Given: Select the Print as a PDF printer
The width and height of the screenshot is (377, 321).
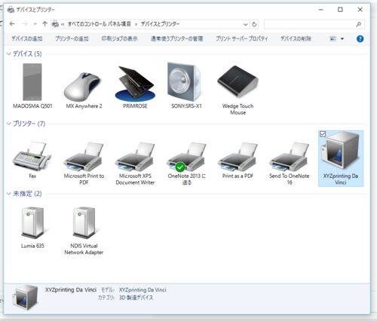Looking at the screenshot, I should click(238, 160).
